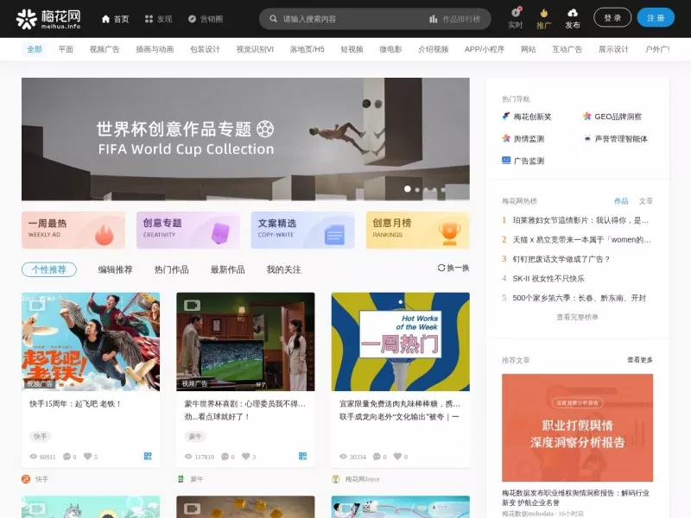Open the 一周最热 WEEKLY AD card
The height and width of the screenshot is (518, 691).
click(x=73, y=230)
